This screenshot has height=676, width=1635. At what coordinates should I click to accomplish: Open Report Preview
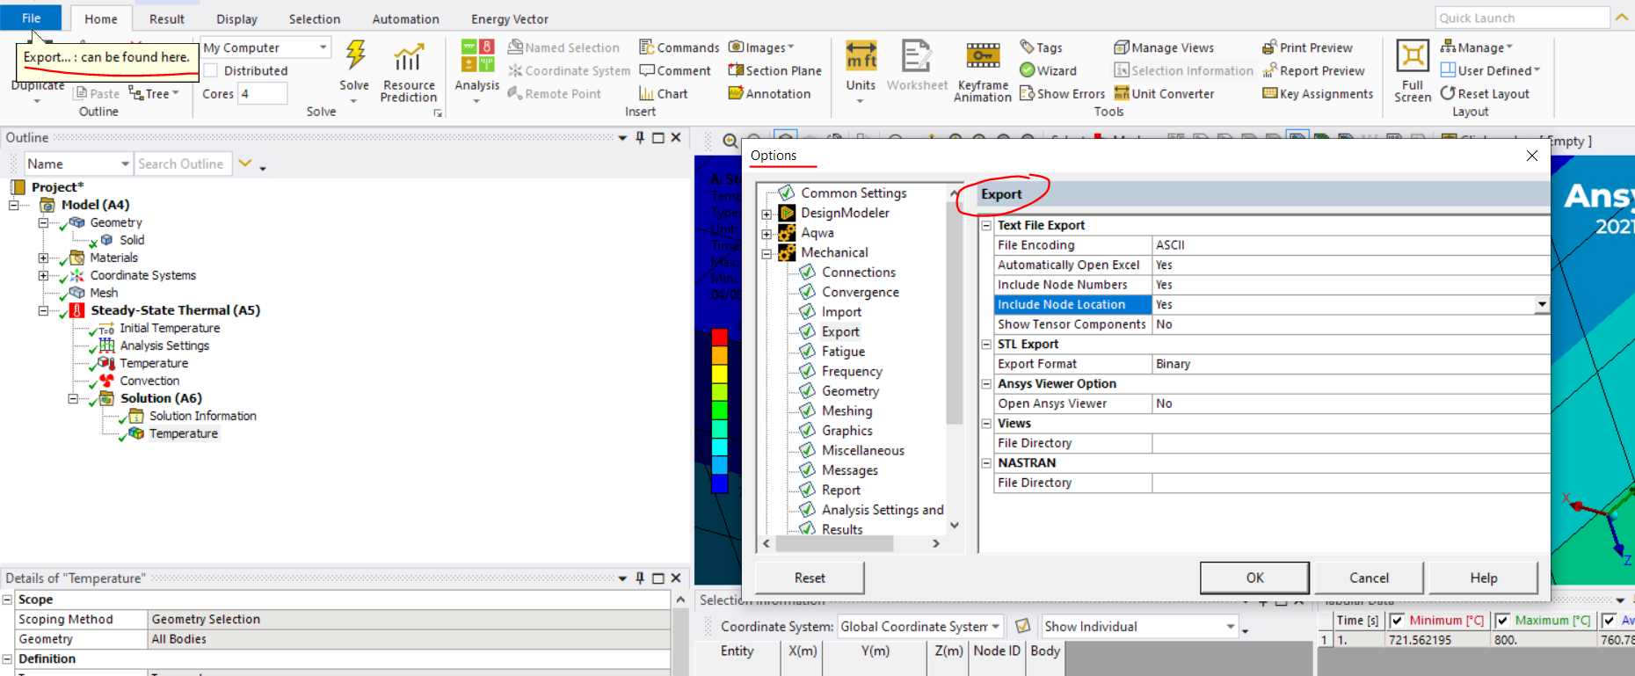pos(1313,70)
